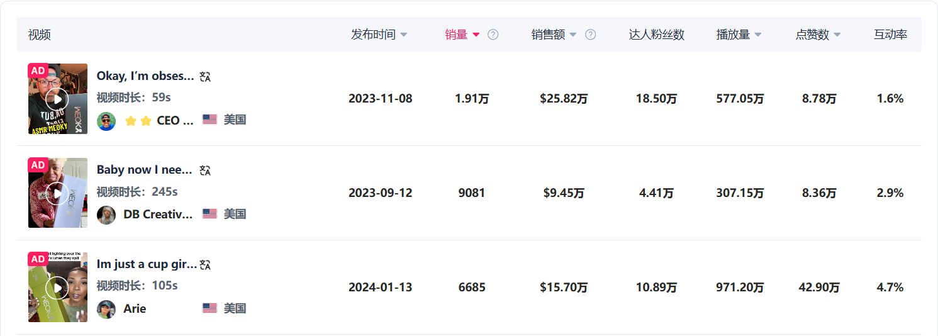The image size is (938, 336).
Task: Open DB Creativ creator's avatar
Action: tap(106, 215)
